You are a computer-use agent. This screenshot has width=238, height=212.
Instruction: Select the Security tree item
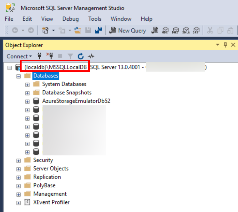[43, 160]
